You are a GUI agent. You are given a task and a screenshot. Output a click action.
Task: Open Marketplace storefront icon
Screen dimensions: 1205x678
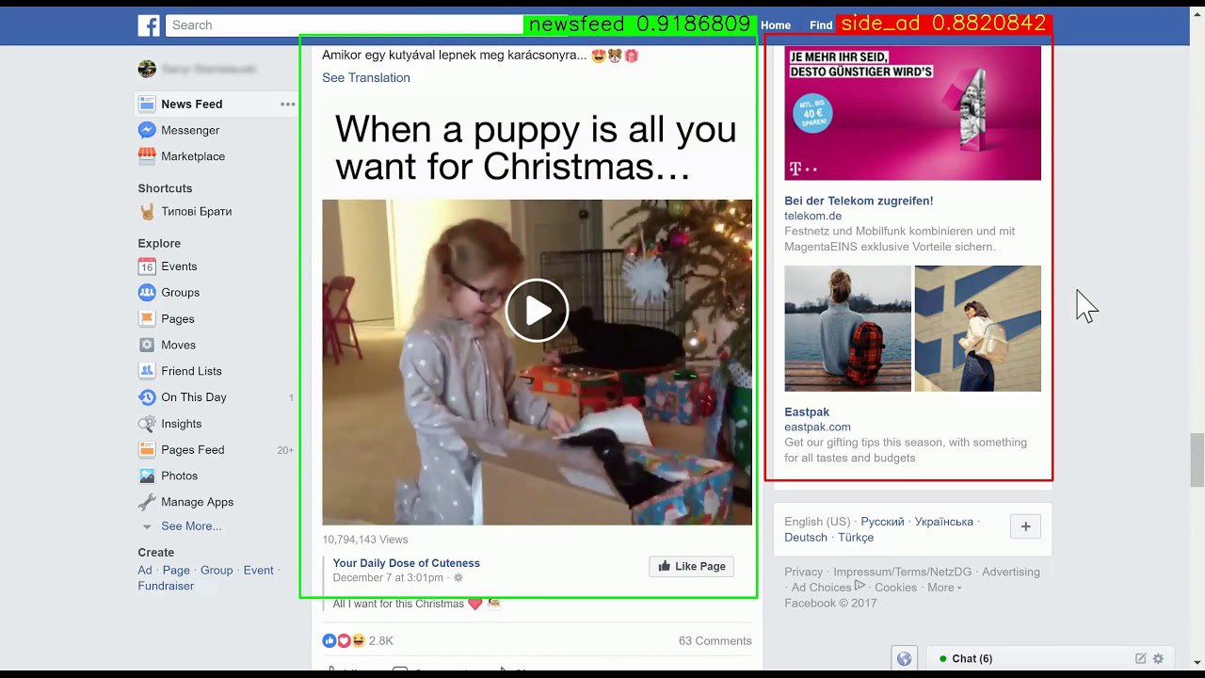[147, 156]
